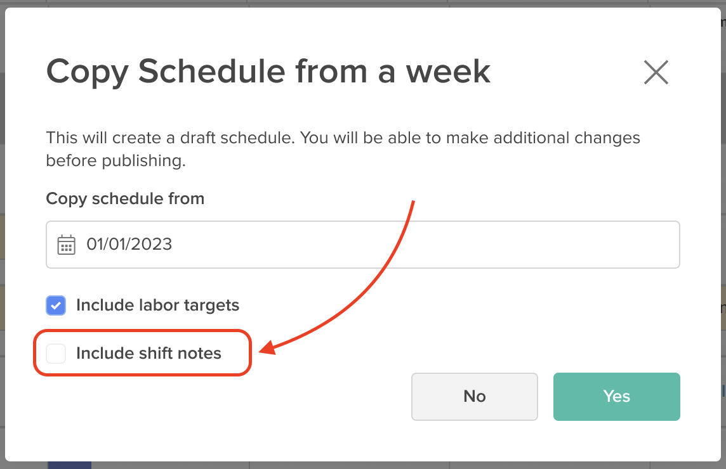Select the calendar icon beside 01/01/2023

pyautogui.click(x=66, y=244)
